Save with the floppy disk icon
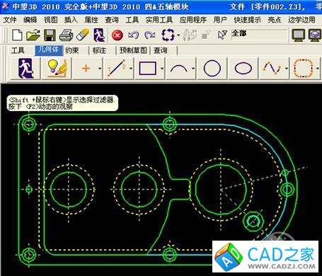This screenshot has height=276, width=322. tap(50, 35)
